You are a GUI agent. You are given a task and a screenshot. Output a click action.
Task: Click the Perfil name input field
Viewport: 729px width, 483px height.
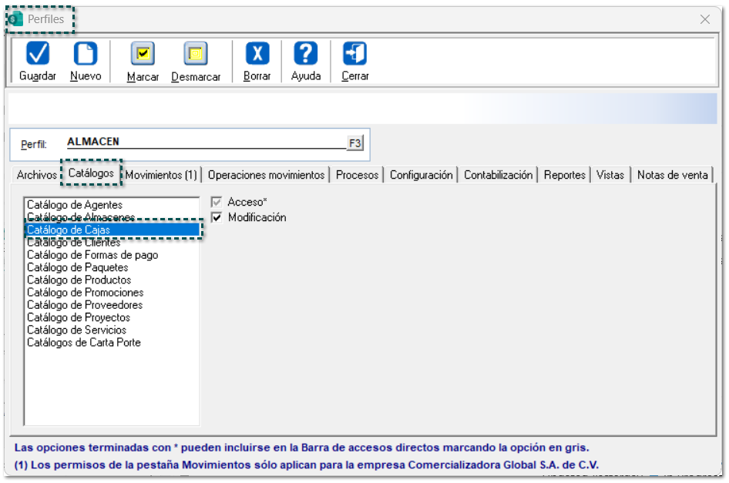[206, 143]
